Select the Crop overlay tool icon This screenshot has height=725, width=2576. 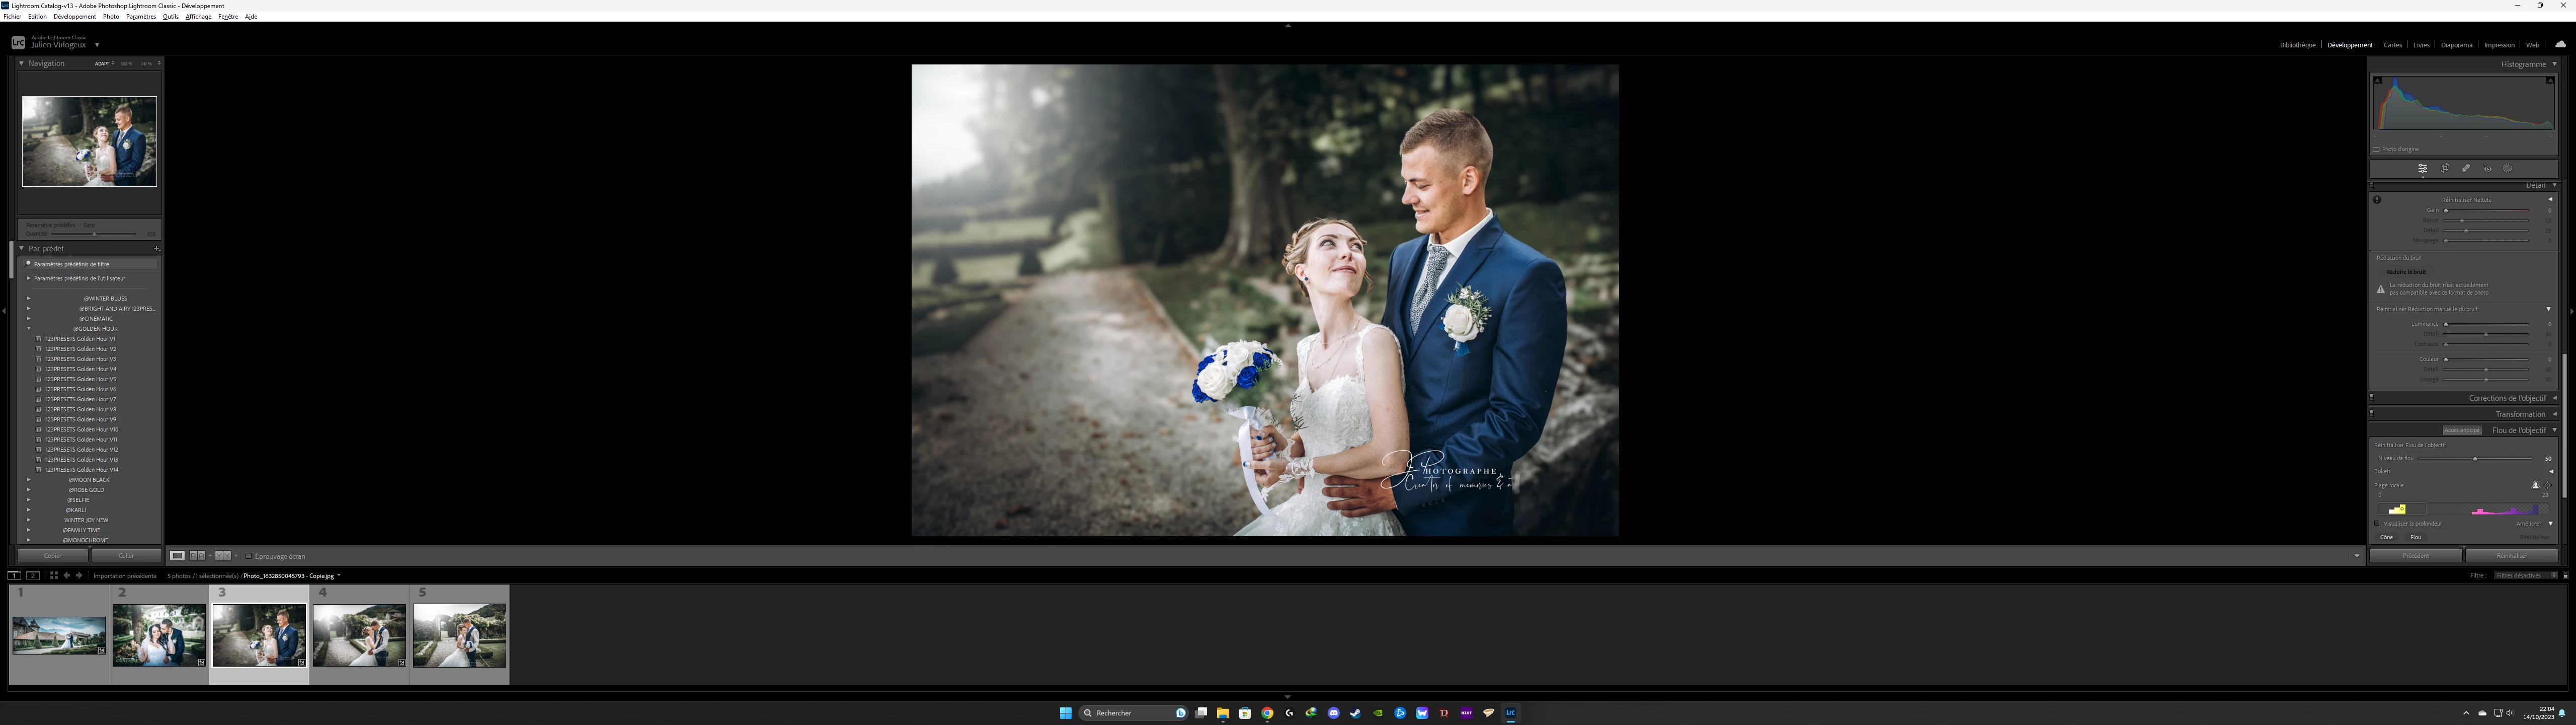pos(2444,168)
